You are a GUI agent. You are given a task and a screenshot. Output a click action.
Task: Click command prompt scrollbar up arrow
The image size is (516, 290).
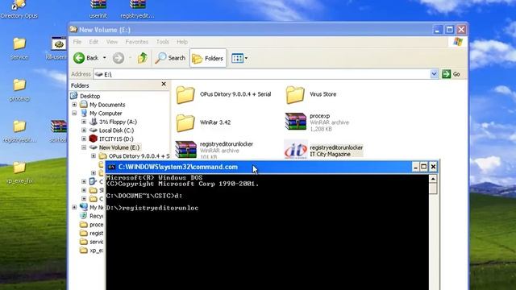[x=433, y=179]
